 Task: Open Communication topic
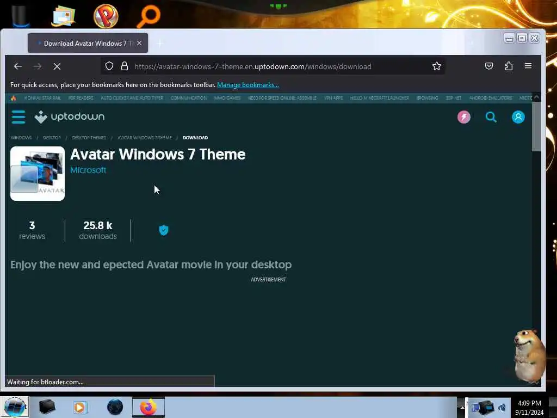(x=189, y=98)
